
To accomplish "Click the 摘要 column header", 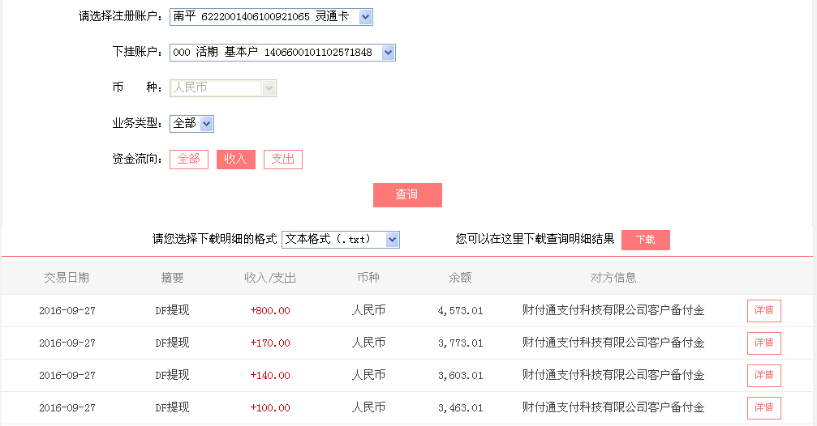I will (x=173, y=278).
